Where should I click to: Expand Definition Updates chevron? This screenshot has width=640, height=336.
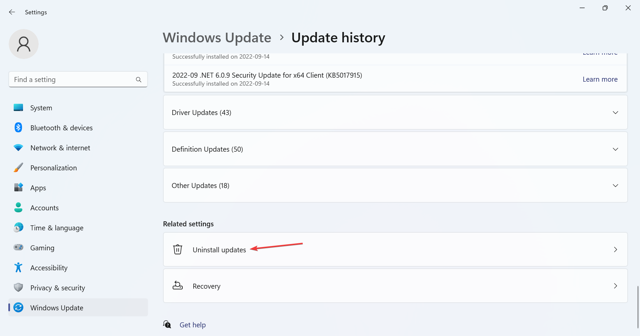click(615, 149)
